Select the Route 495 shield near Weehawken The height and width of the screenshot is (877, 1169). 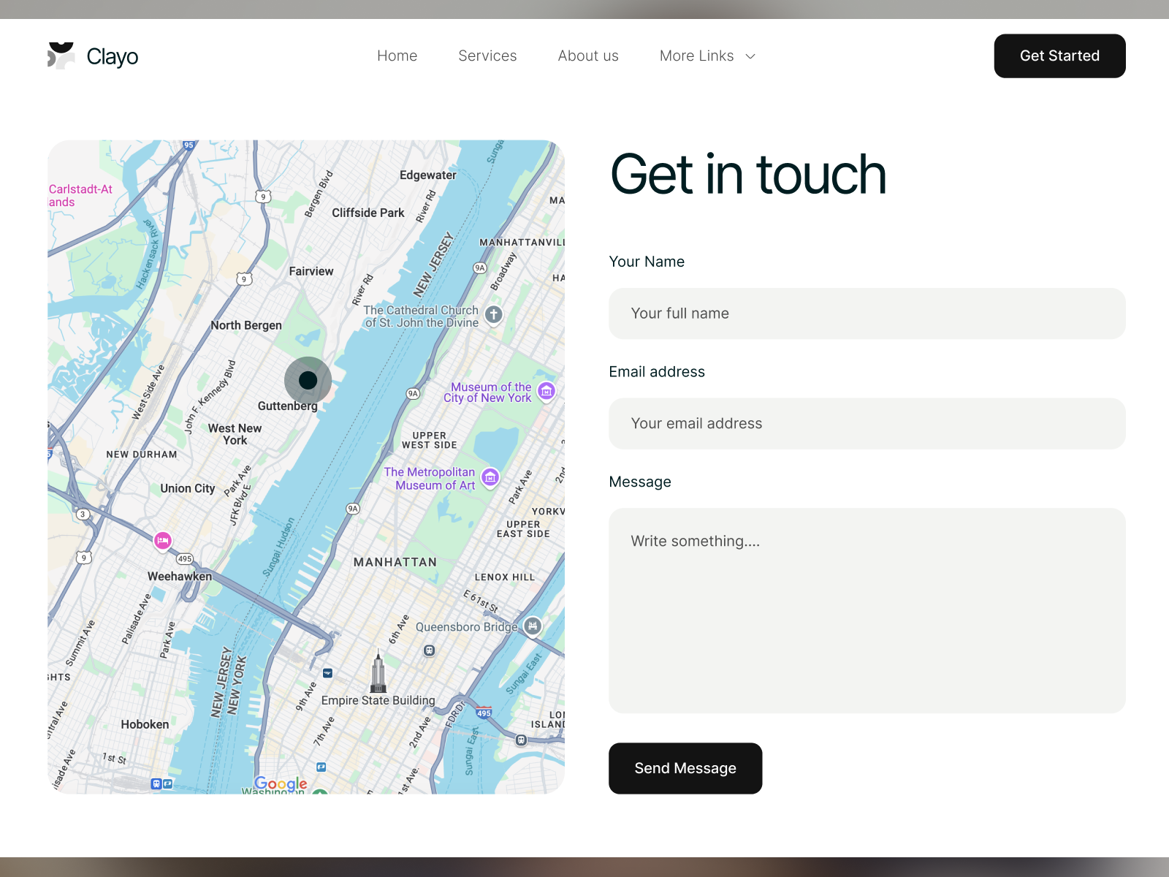pos(185,559)
